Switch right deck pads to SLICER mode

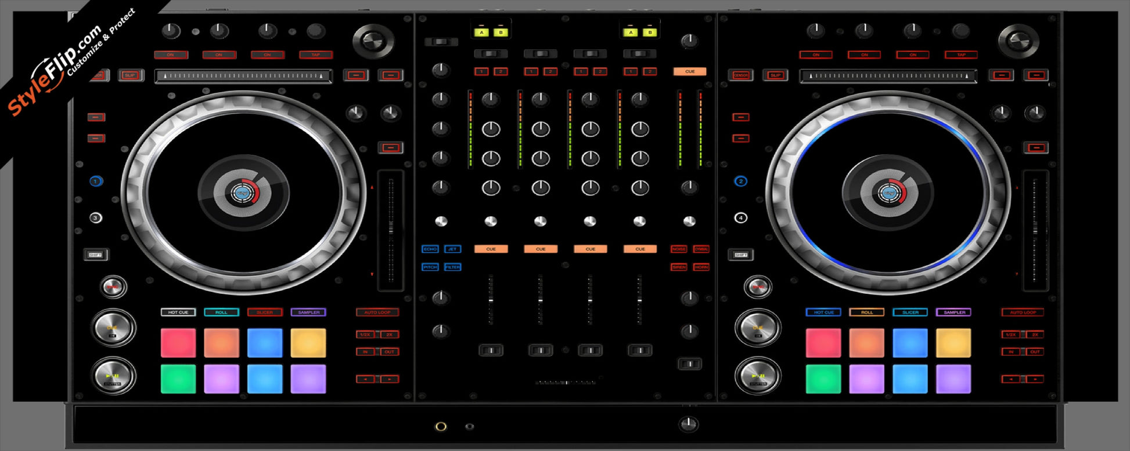click(x=910, y=312)
